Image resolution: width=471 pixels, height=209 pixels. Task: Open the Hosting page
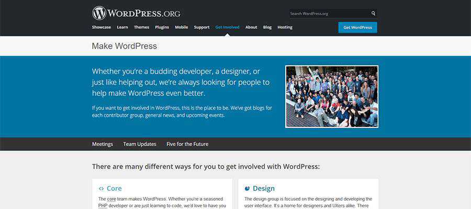[285, 27]
